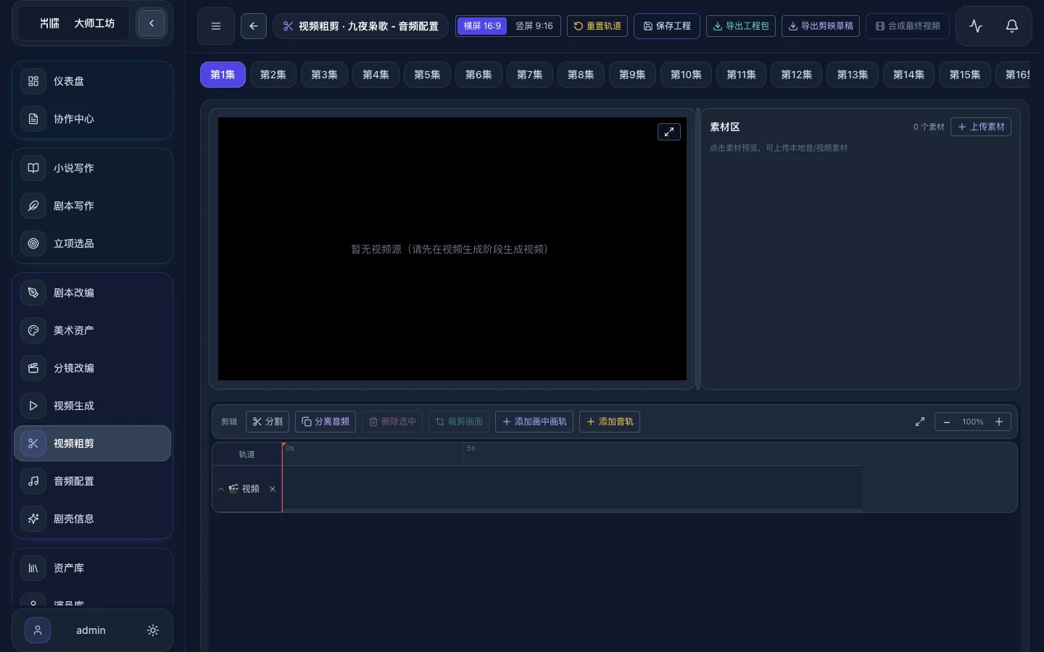The image size is (1044, 652).
Task: Open the hamburger menu button
Action: coord(215,26)
